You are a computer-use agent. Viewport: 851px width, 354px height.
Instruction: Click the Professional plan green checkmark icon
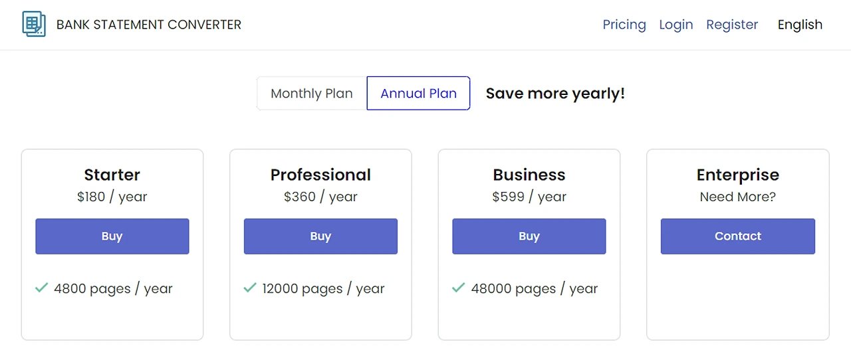250,288
